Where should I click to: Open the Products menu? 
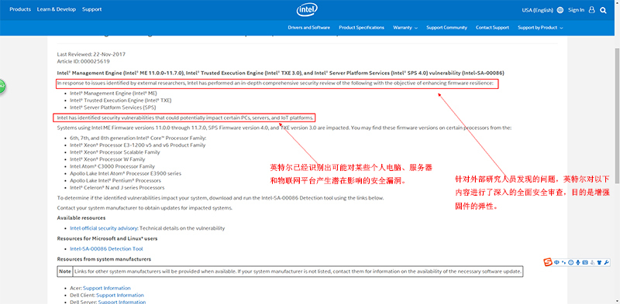20,9
